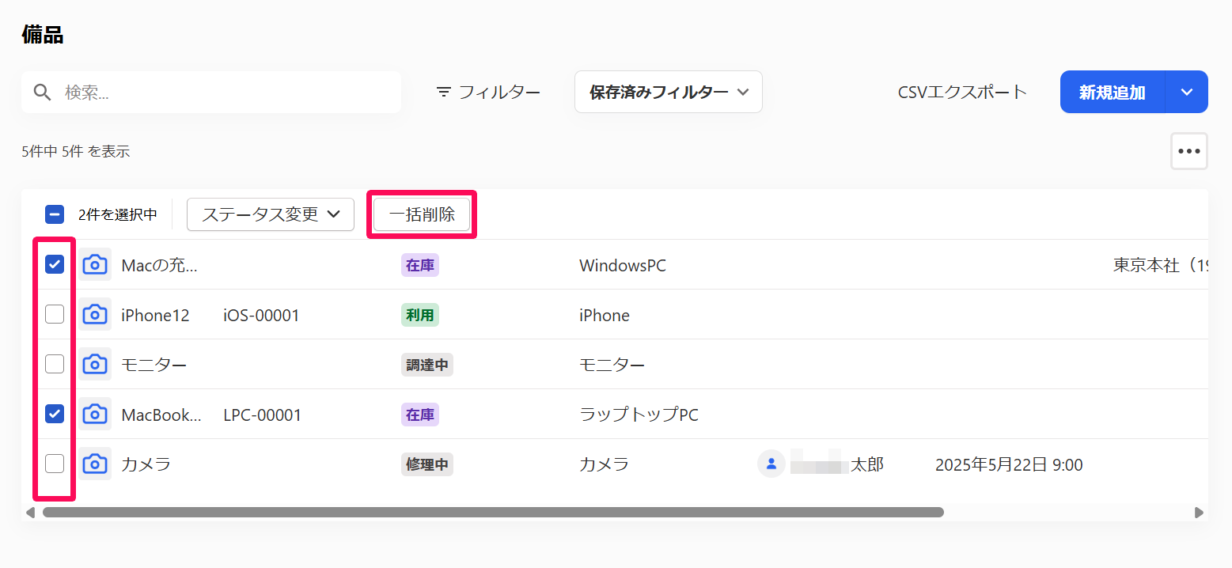The image size is (1232, 568).
Task: Click the camera icon next to カメラ name
Action: [x=95, y=464]
